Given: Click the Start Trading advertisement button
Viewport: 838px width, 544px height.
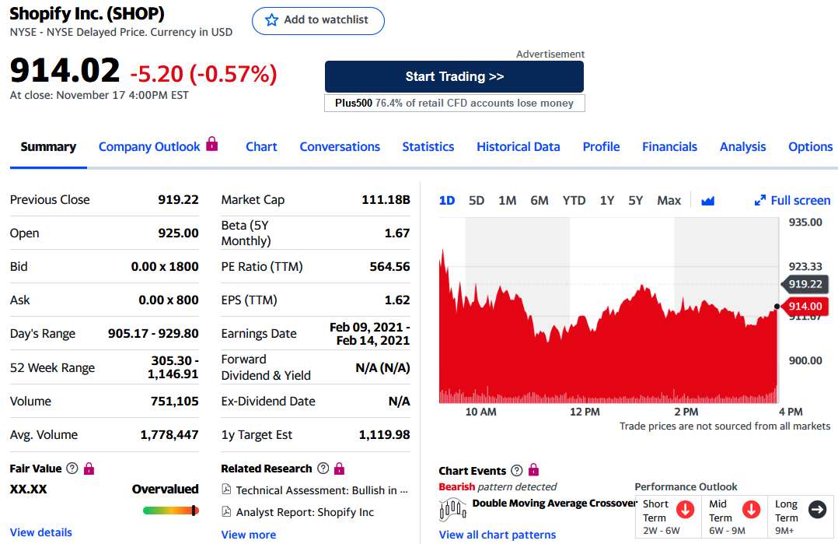Looking at the screenshot, I should point(454,76).
